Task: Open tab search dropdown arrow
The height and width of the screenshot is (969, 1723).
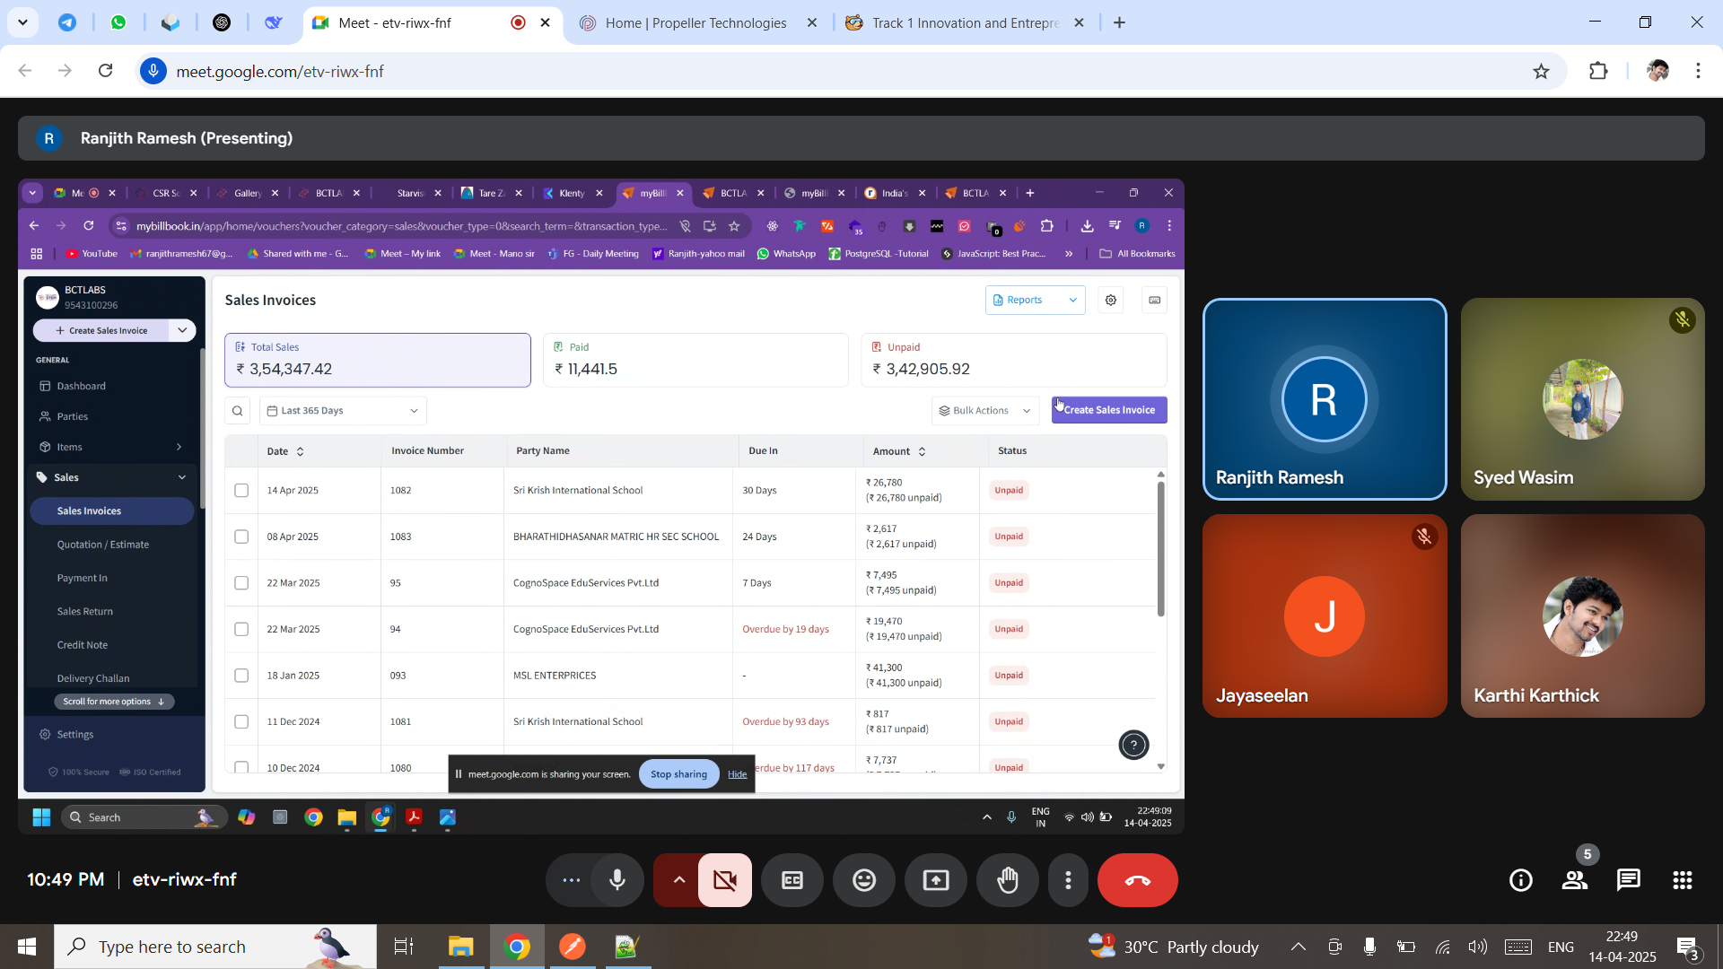Action: (22, 22)
